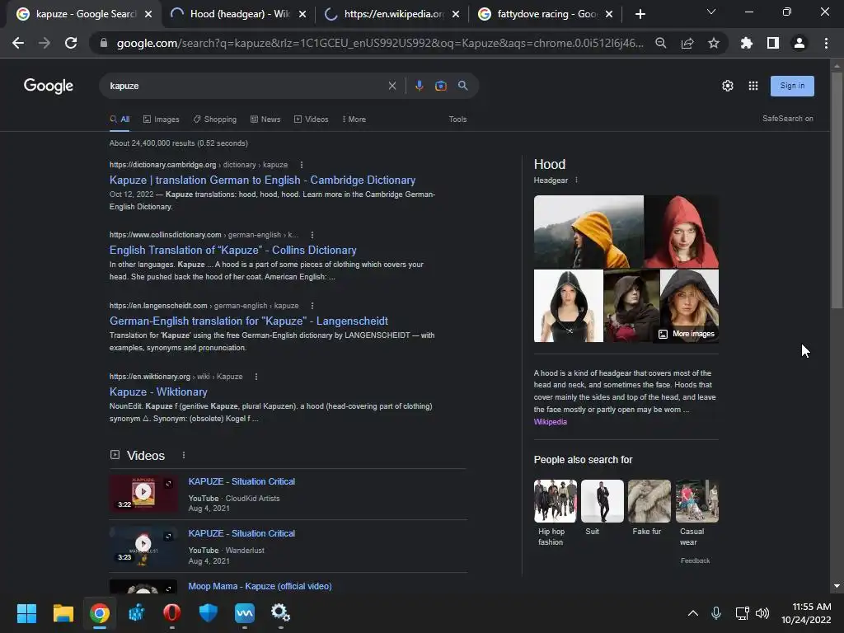This screenshot has width=844, height=633.
Task: Send Feedback on the knowledge panel
Action: [695, 560]
